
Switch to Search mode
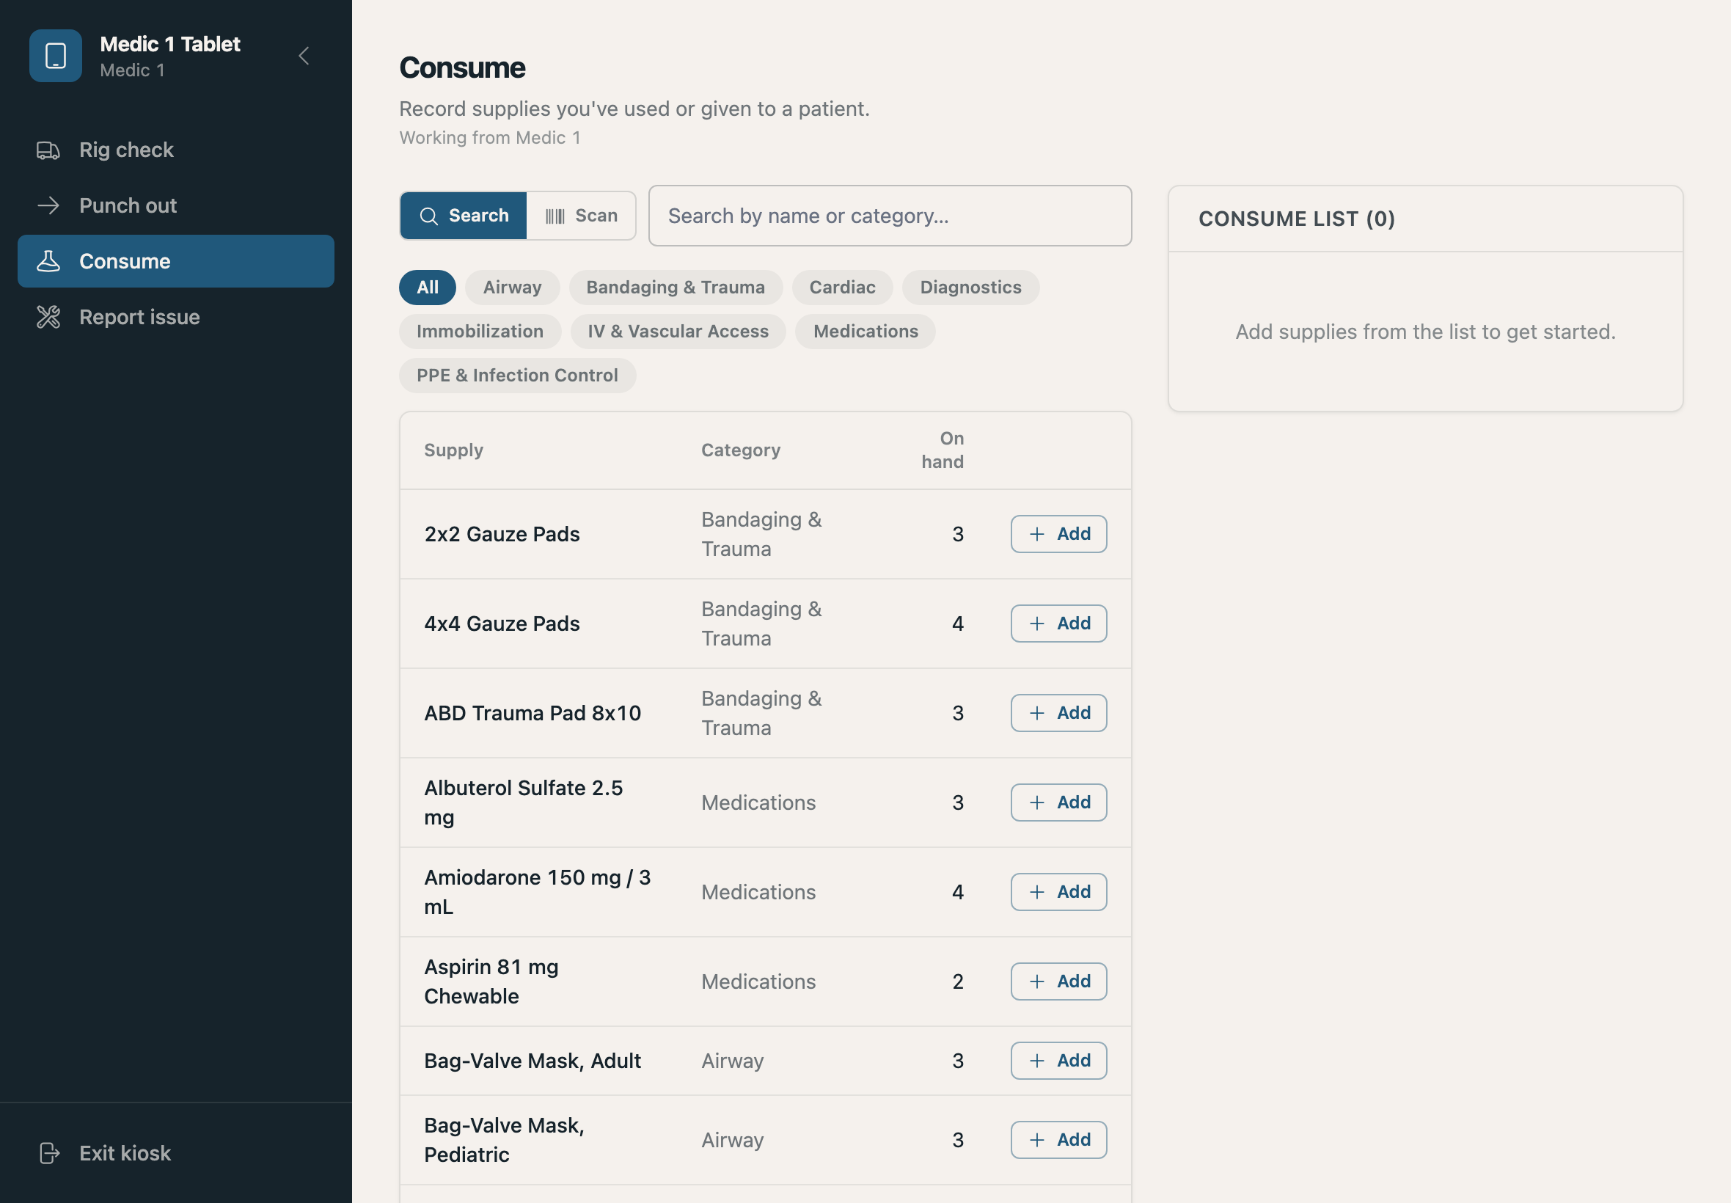(464, 216)
